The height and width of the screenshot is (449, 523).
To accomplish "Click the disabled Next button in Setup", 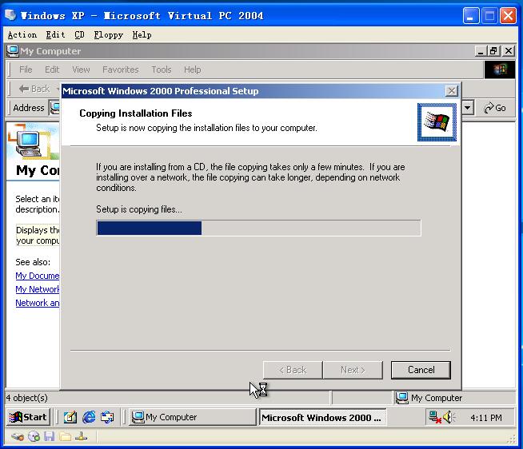I will point(353,370).
